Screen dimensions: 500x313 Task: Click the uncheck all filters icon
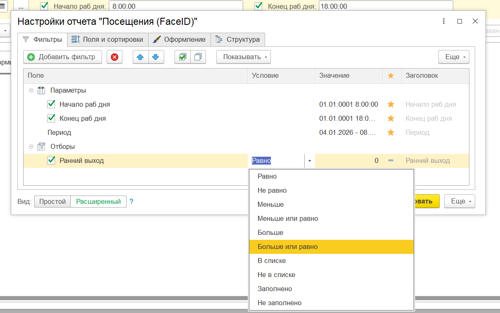click(198, 57)
